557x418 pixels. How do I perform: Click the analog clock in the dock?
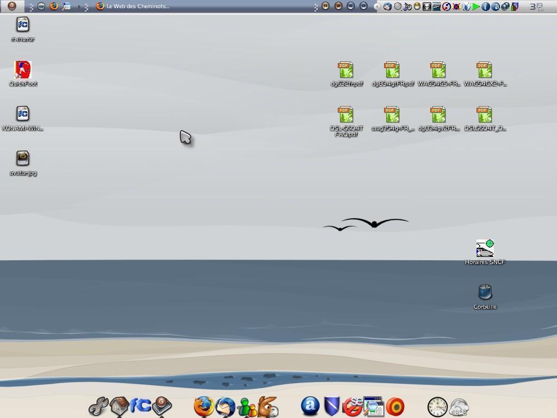tap(437, 407)
